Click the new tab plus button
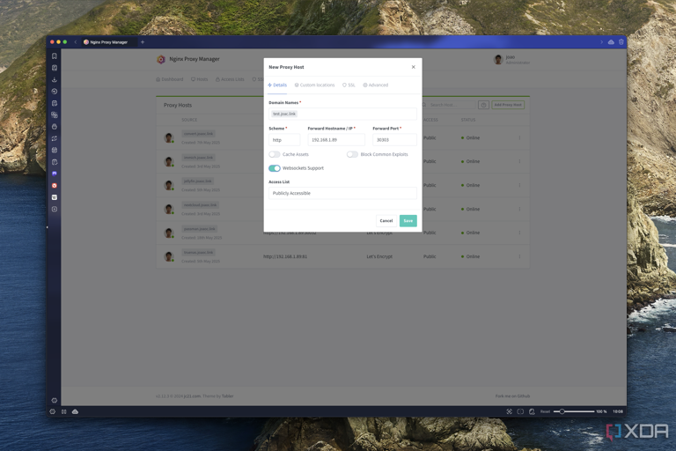The width and height of the screenshot is (676, 451). 143,42
